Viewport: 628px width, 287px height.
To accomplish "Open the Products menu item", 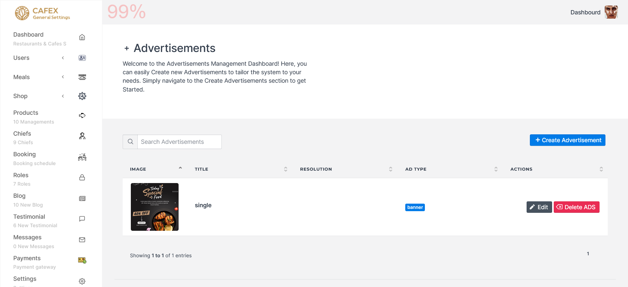I will pyautogui.click(x=26, y=113).
